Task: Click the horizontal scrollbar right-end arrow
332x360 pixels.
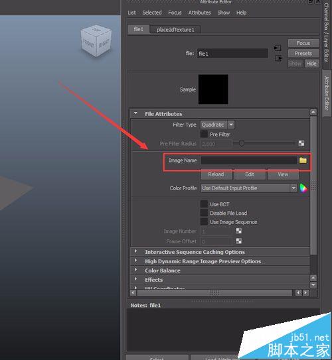Action: click(305, 293)
